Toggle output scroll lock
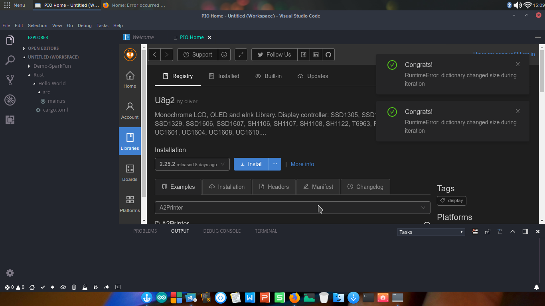Viewport: 545px width, 306px height. click(488, 231)
